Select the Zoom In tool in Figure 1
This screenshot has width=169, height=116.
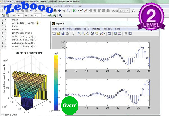(x=79, y=33)
